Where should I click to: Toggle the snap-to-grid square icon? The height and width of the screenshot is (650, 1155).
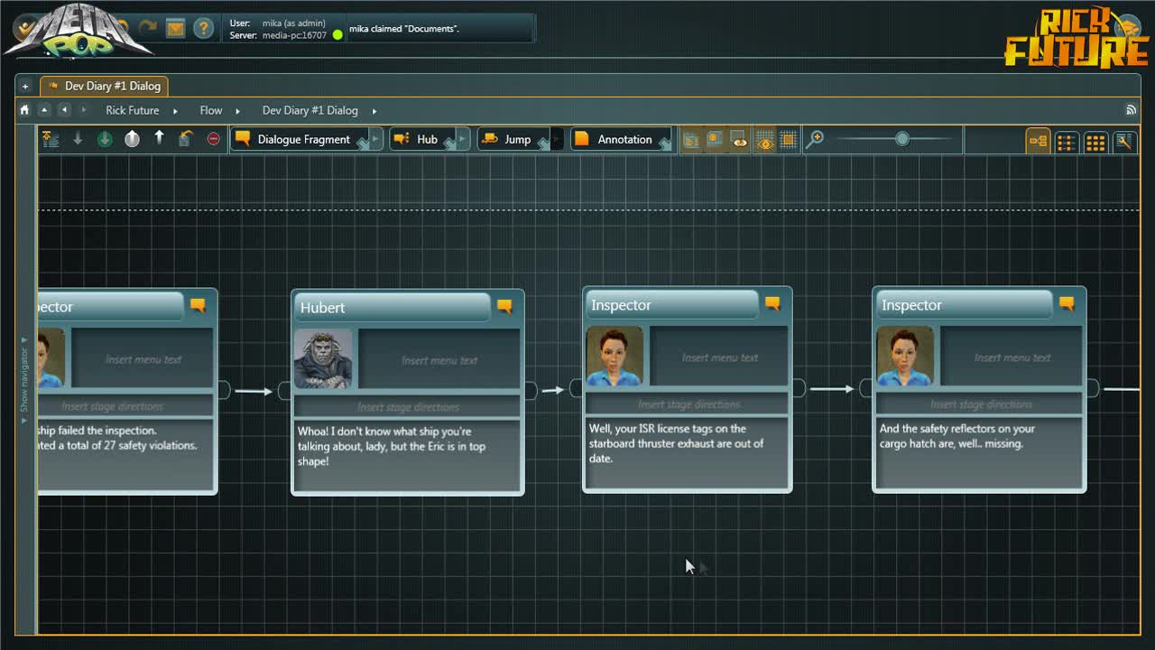(789, 140)
